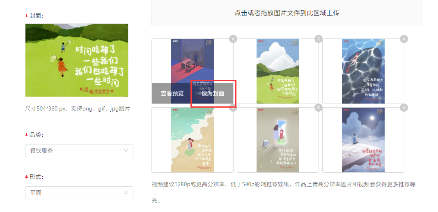Open the 品类 dropdown showing 餐饮服务
Viewport: 438px width, 212px height.
point(79,151)
